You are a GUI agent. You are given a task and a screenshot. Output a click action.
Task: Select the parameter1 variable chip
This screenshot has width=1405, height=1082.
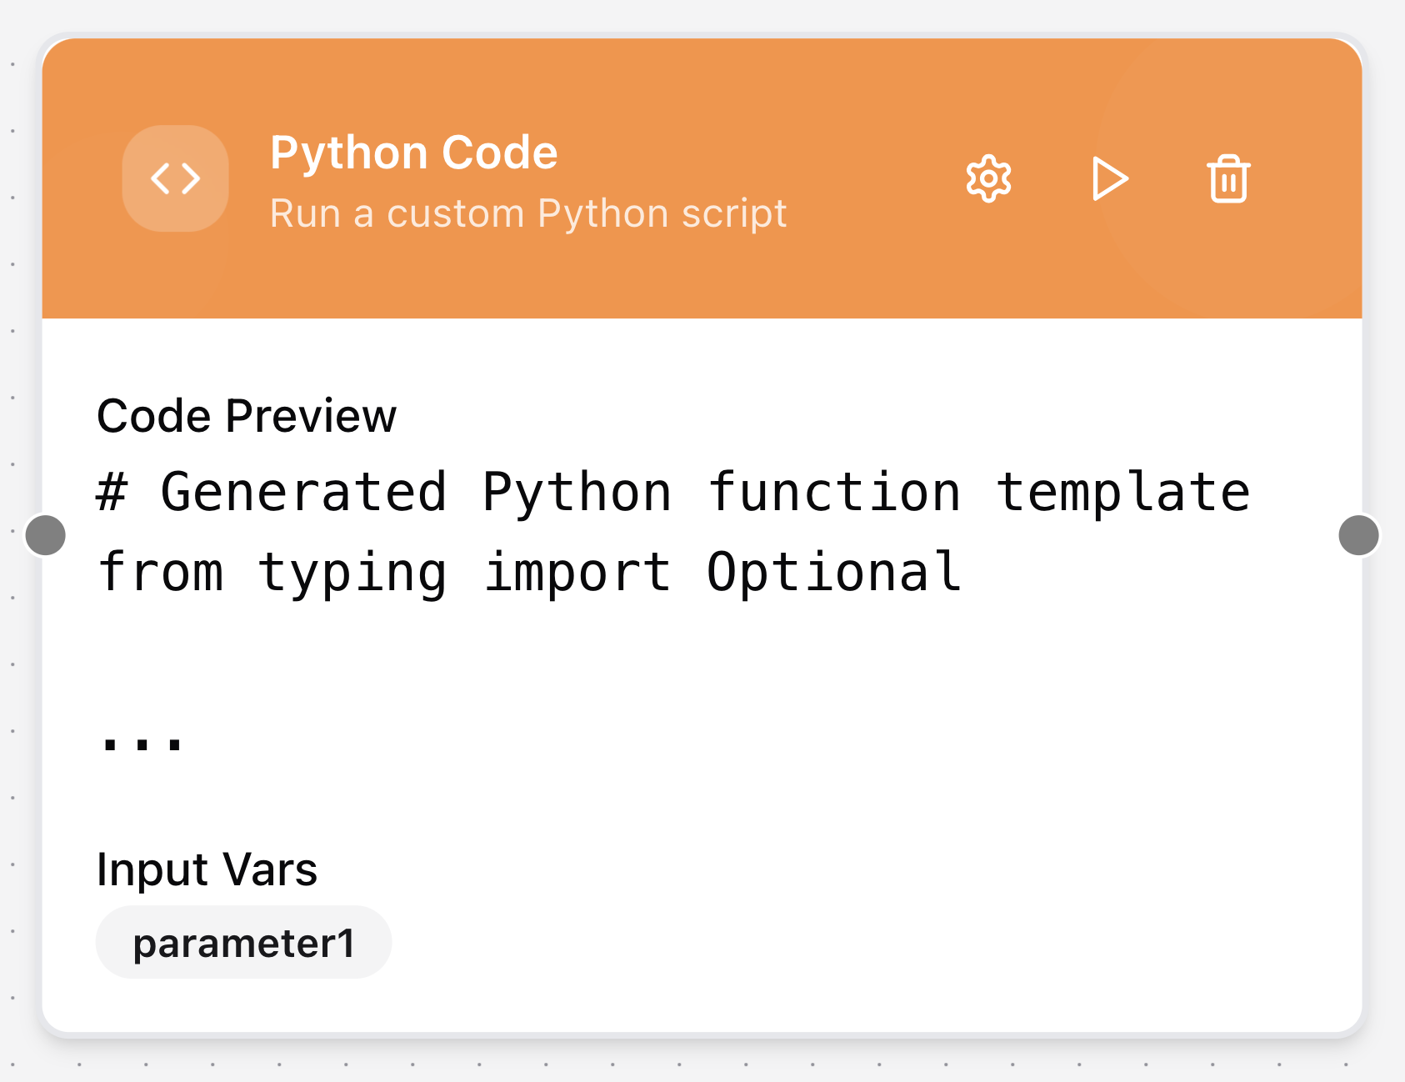243,943
